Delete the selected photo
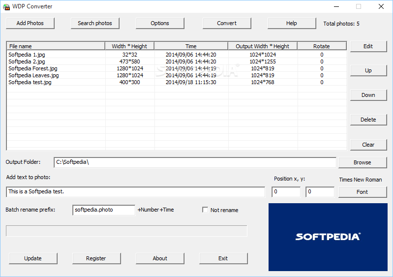The image size is (393, 277). pyautogui.click(x=368, y=120)
